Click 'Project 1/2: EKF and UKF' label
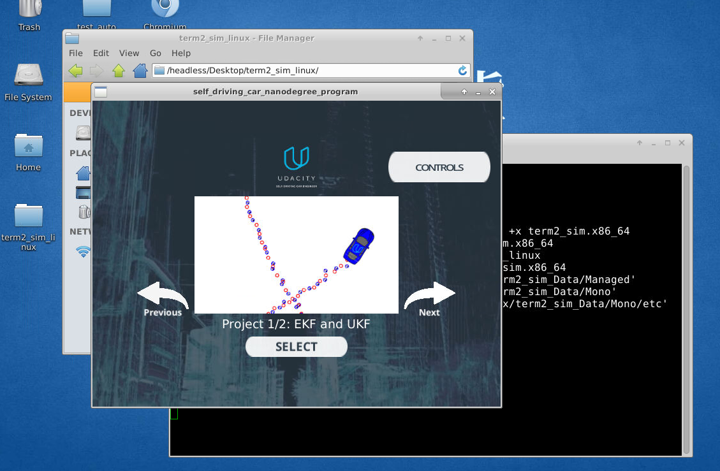The height and width of the screenshot is (471, 720). click(296, 324)
